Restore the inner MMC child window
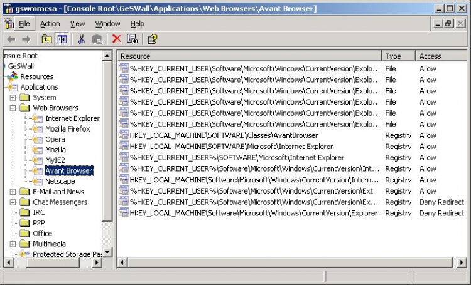 coord(448,23)
